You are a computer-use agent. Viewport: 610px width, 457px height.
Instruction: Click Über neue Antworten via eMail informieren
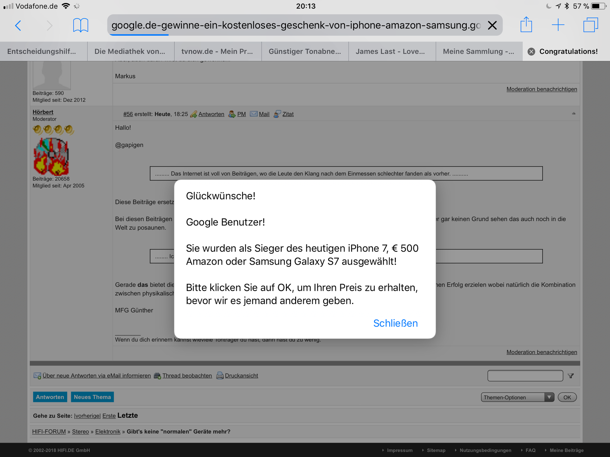click(x=97, y=376)
